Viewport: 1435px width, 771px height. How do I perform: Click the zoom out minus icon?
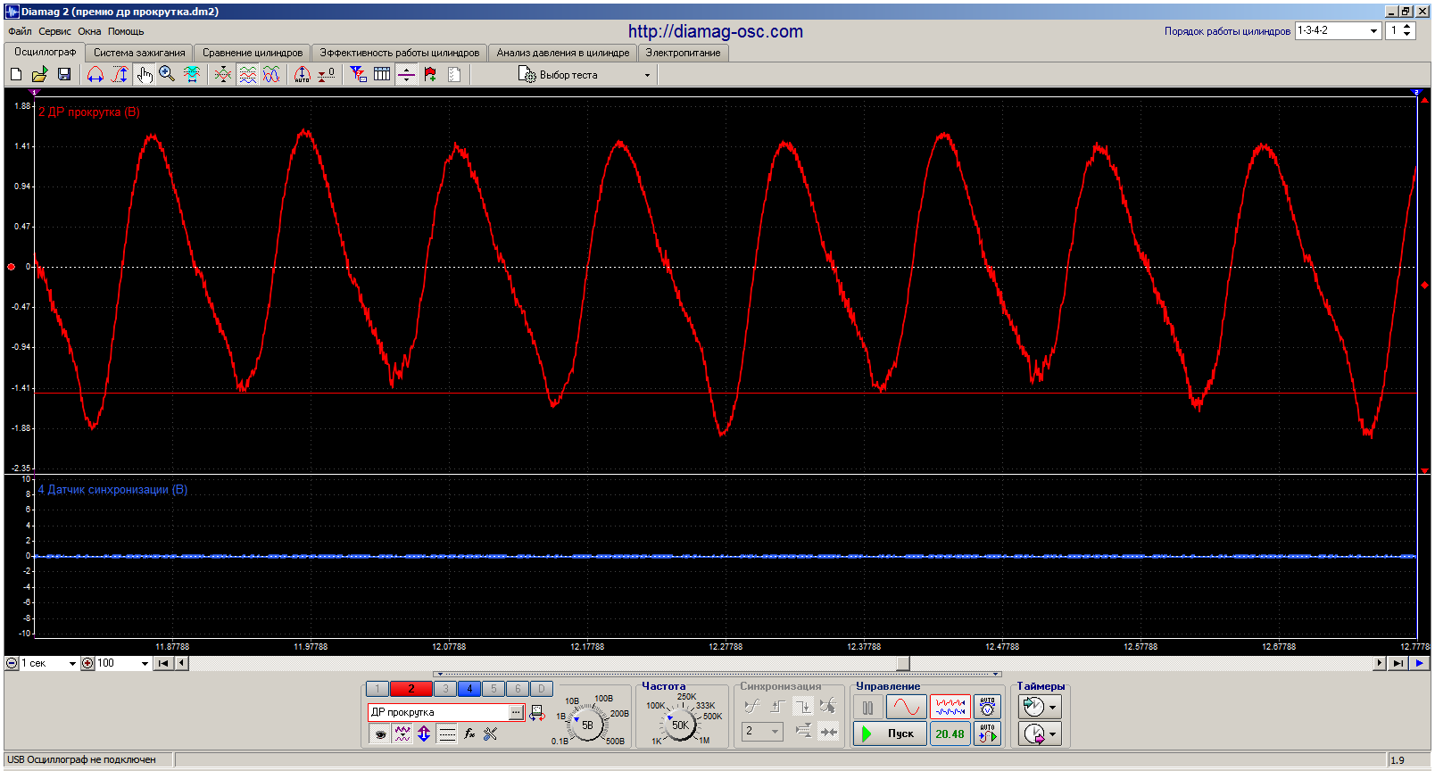pyautogui.click(x=12, y=663)
